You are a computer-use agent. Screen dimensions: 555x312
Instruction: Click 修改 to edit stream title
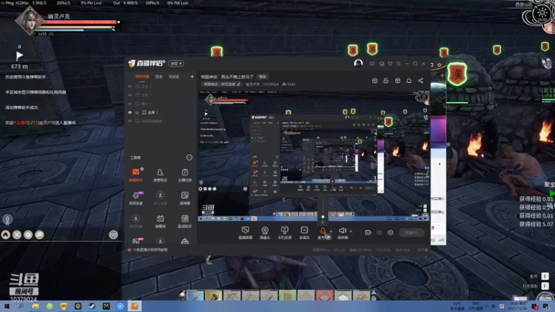tap(263, 77)
